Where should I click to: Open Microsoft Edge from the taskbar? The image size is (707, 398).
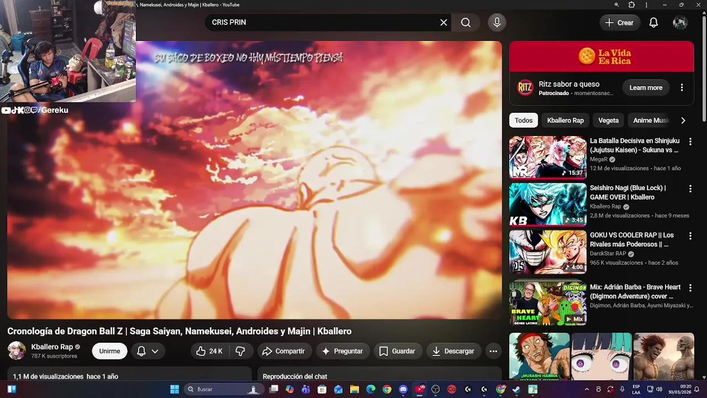[371, 389]
